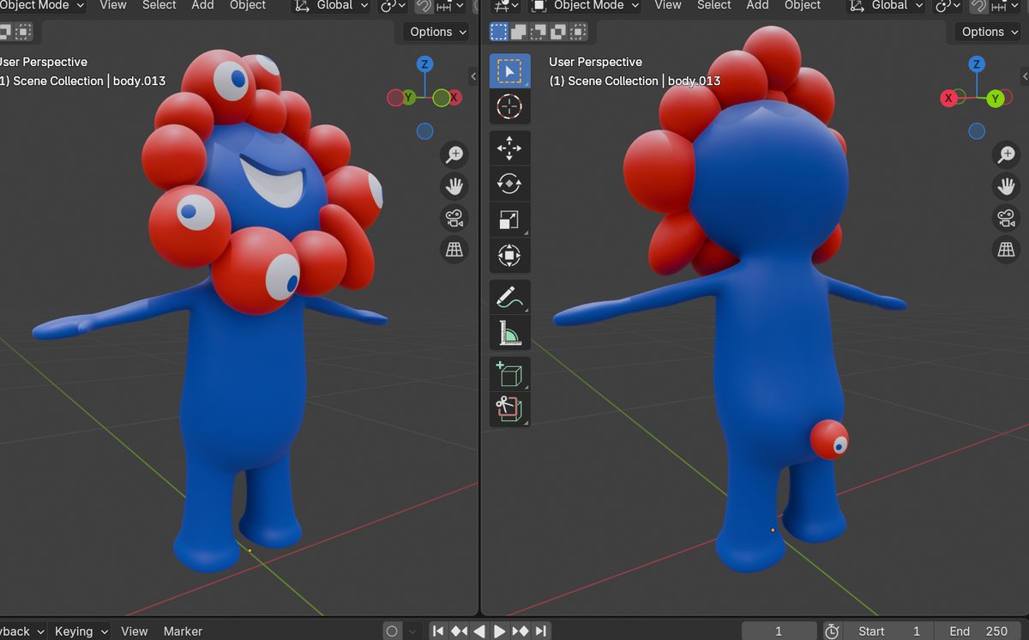Choose the Add Cube tool
Image resolution: width=1029 pixels, height=640 pixels.
[509, 374]
